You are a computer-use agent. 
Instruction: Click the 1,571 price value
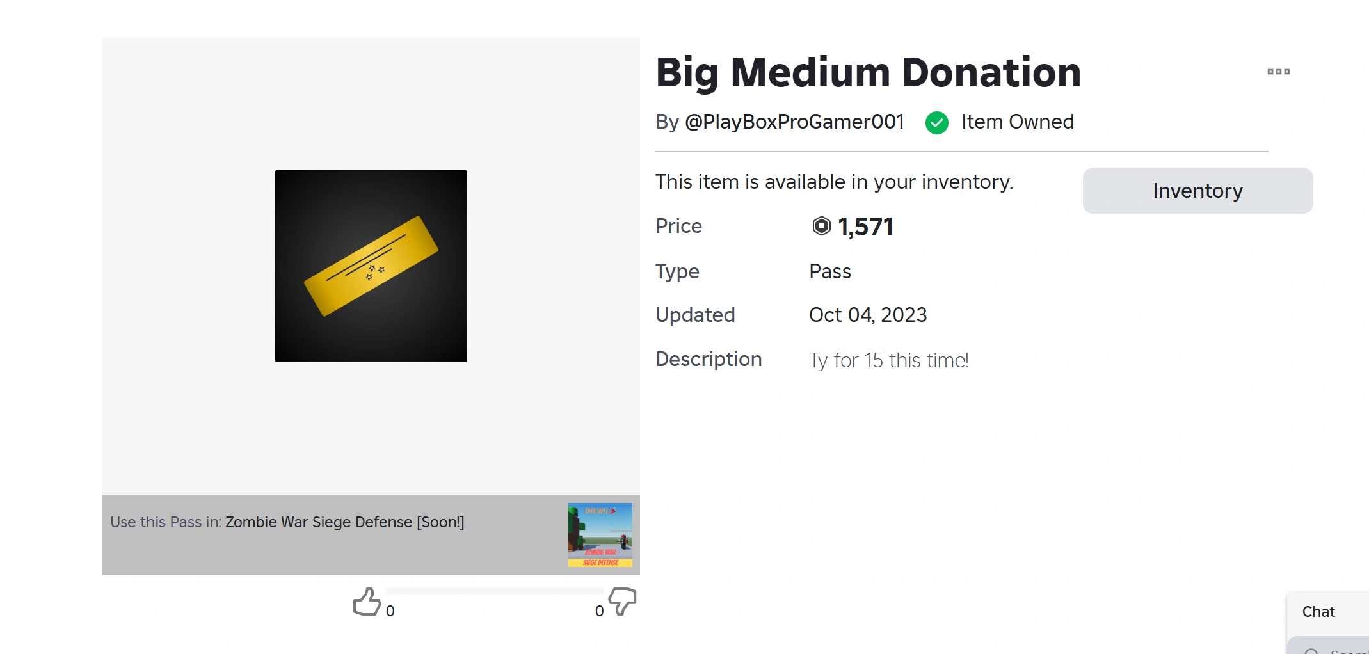coord(865,227)
